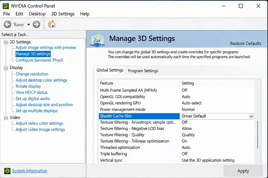
Task: Collapse the 3D Settings tree node
Action: click(6, 42)
